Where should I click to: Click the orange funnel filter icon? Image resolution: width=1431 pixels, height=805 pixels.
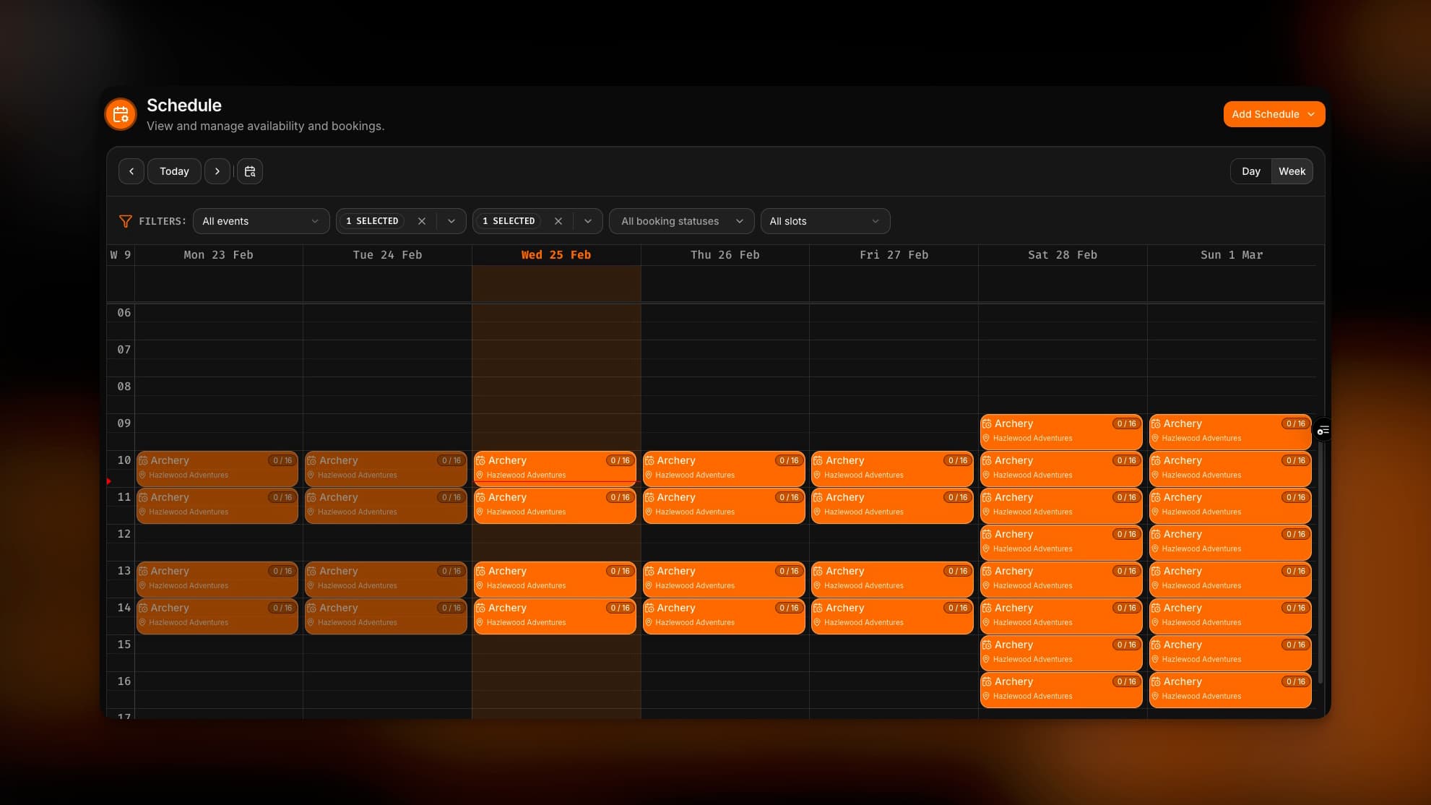pyautogui.click(x=126, y=221)
